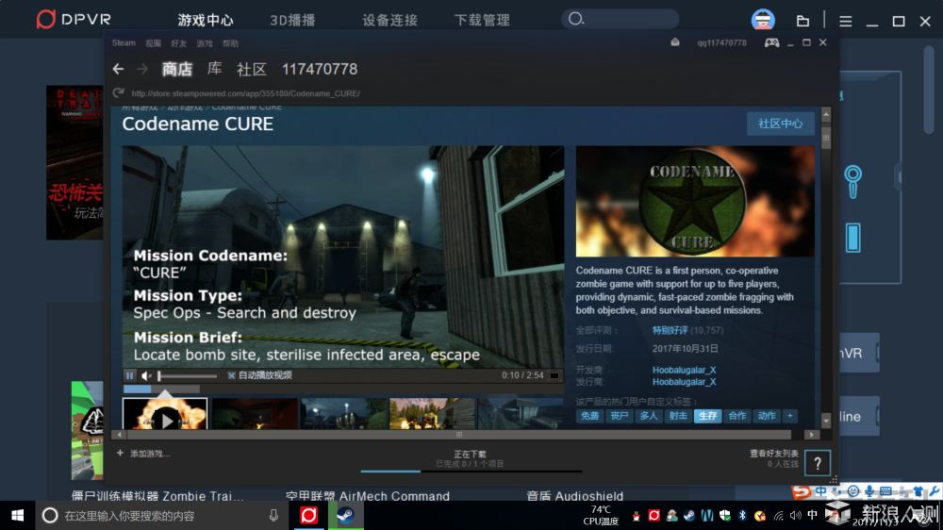This screenshot has width=943, height=530.
Task: Select fourth fire screenshot thumbnail
Action: point(432,414)
